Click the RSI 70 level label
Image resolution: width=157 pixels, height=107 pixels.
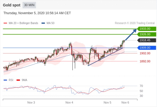coord(141,86)
